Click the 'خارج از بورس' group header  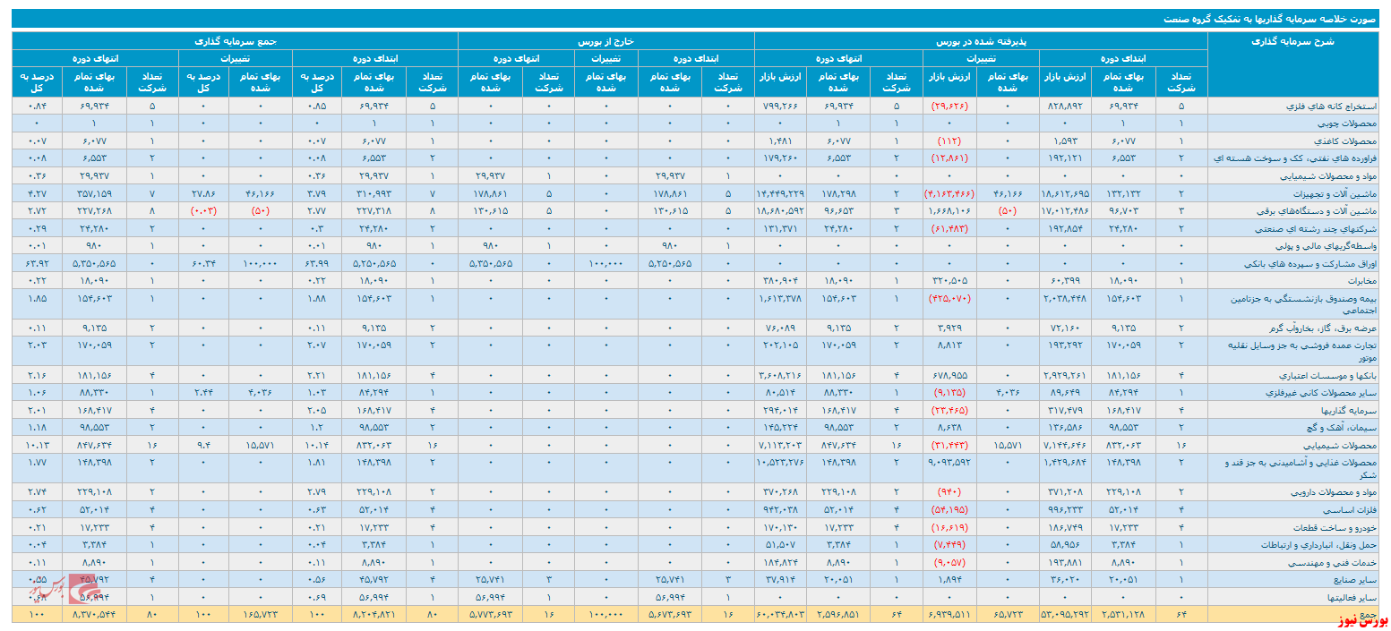[605, 41]
